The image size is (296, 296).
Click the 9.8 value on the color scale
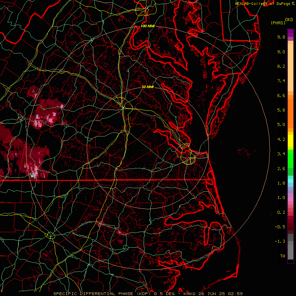281,37
